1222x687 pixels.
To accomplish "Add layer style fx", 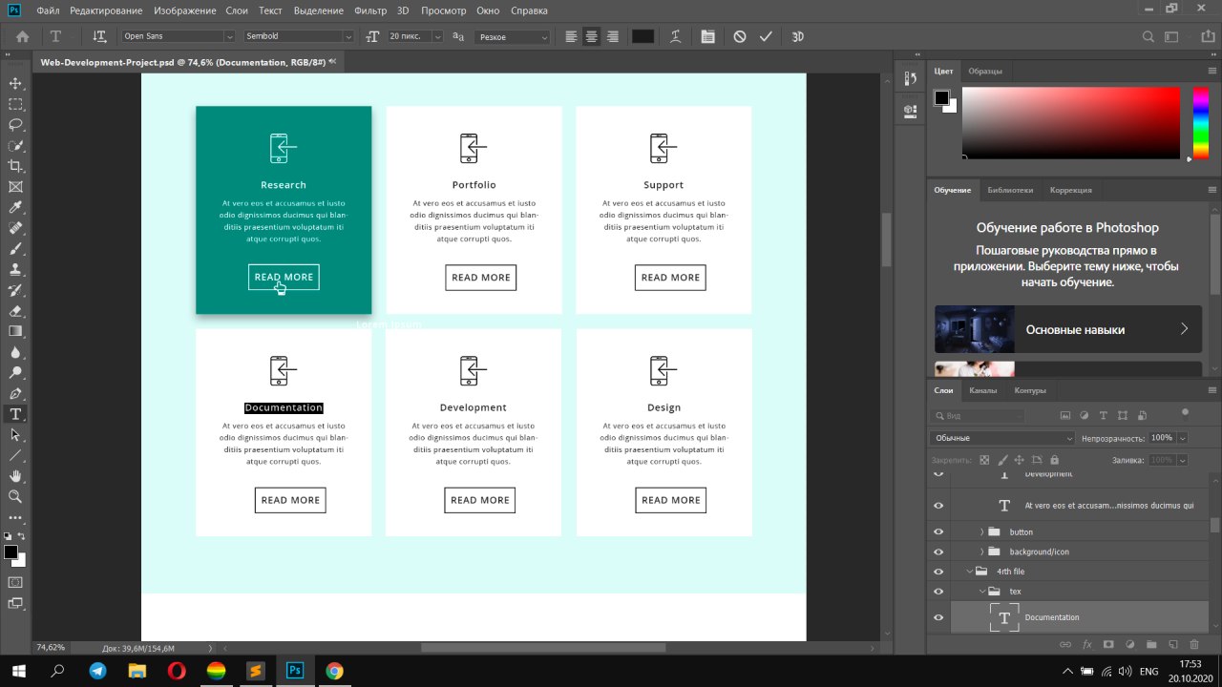I will 1086,645.
